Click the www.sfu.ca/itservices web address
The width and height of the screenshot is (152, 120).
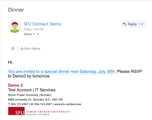68,104
